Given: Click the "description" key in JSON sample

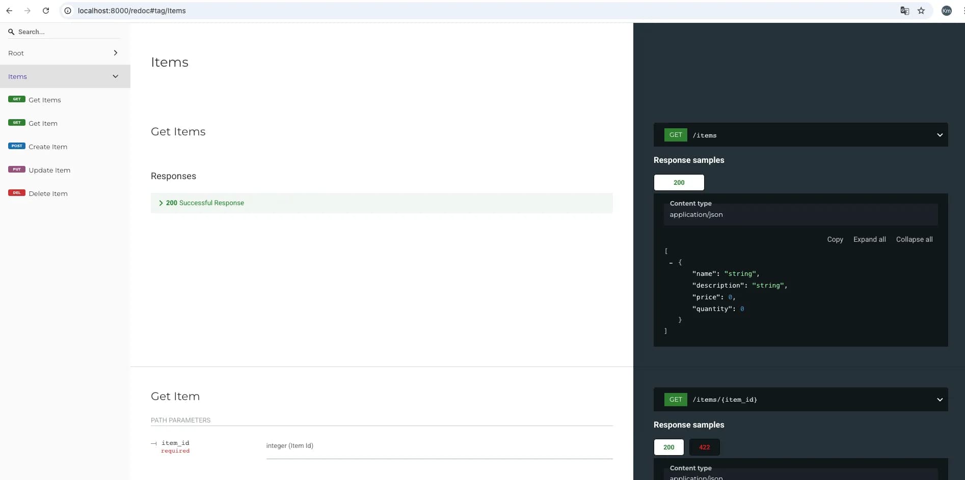Looking at the screenshot, I should (x=719, y=286).
